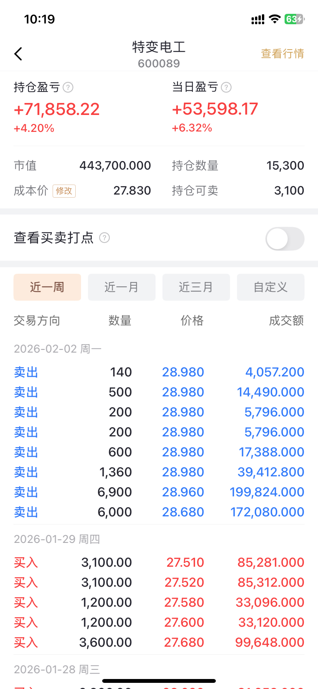Select the buy row with amount 99,648.000
This screenshot has height=689, width=318.
(x=159, y=642)
